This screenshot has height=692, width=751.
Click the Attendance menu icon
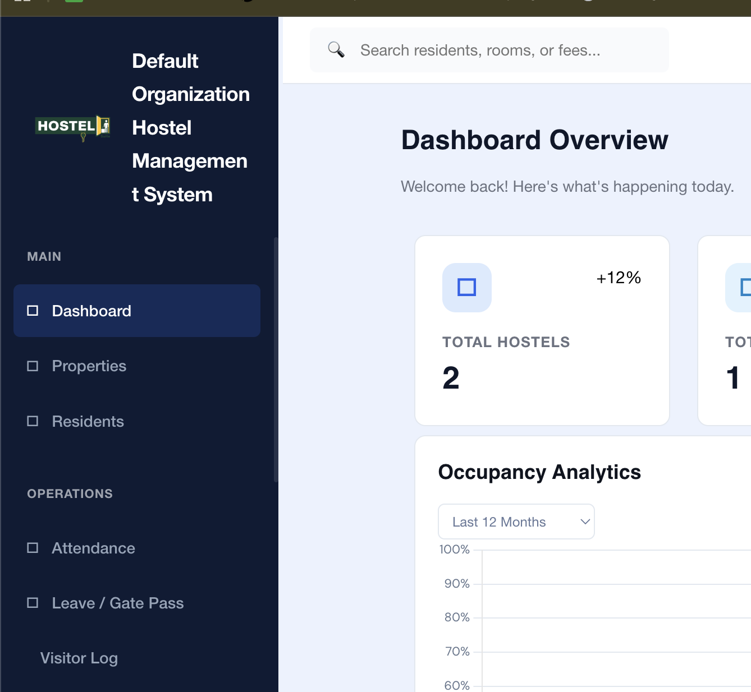pyautogui.click(x=33, y=548)
